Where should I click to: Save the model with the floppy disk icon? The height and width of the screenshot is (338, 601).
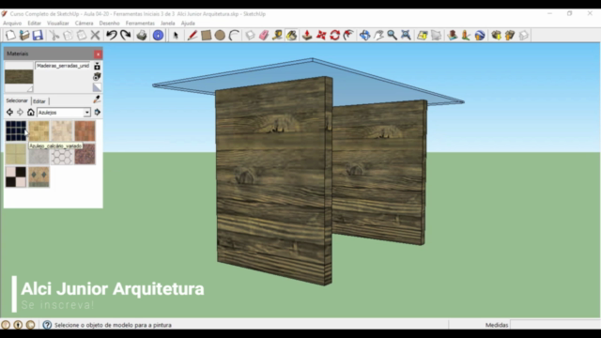tap(38, 36)
